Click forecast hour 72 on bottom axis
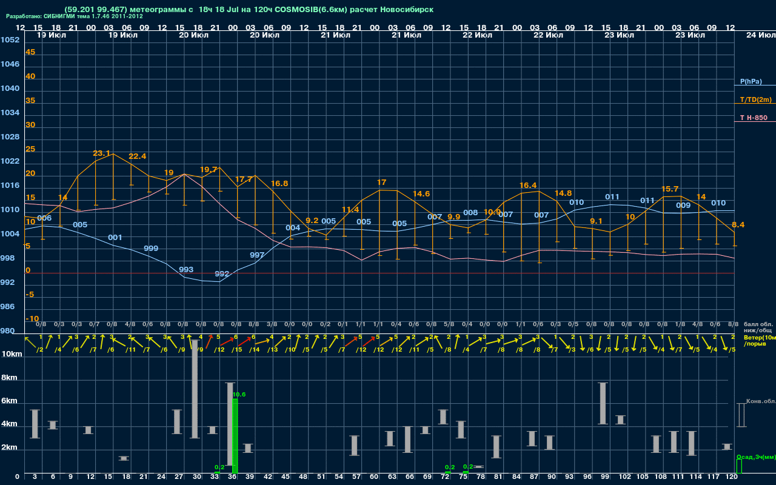Screen dimensions: 776x485 (445, 478)
